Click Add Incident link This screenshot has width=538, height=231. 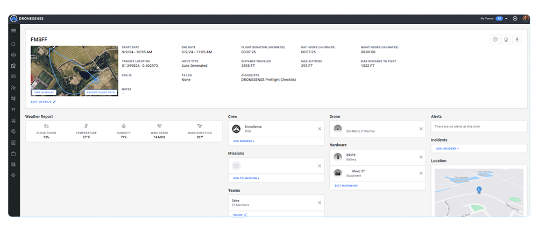447,148
